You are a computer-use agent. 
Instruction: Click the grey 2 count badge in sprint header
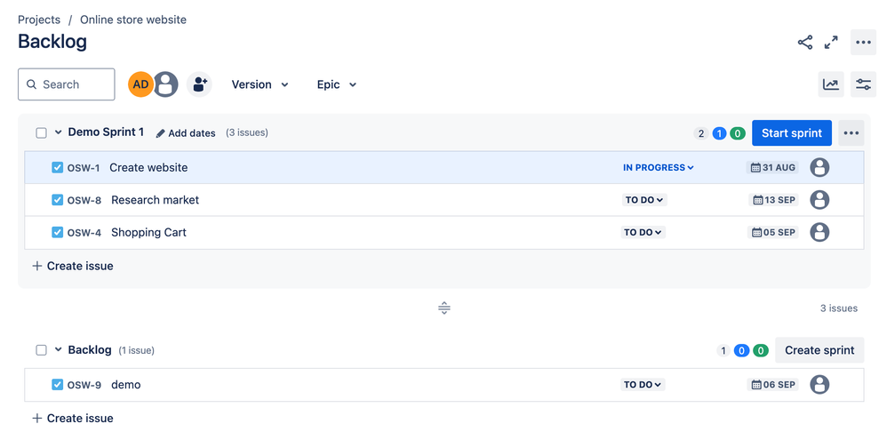coord(701,133)
